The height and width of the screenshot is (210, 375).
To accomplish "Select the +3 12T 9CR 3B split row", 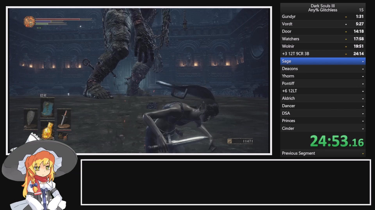I will 323,54.
